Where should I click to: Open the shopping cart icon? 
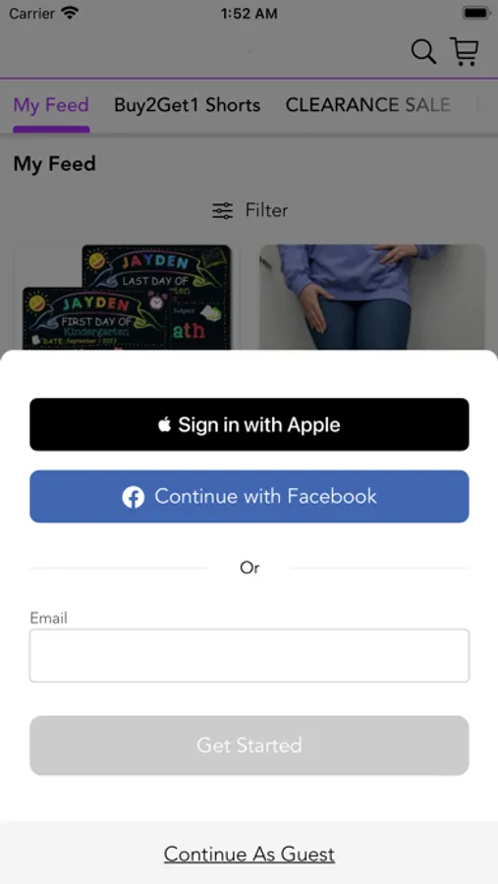coord(465,51)
